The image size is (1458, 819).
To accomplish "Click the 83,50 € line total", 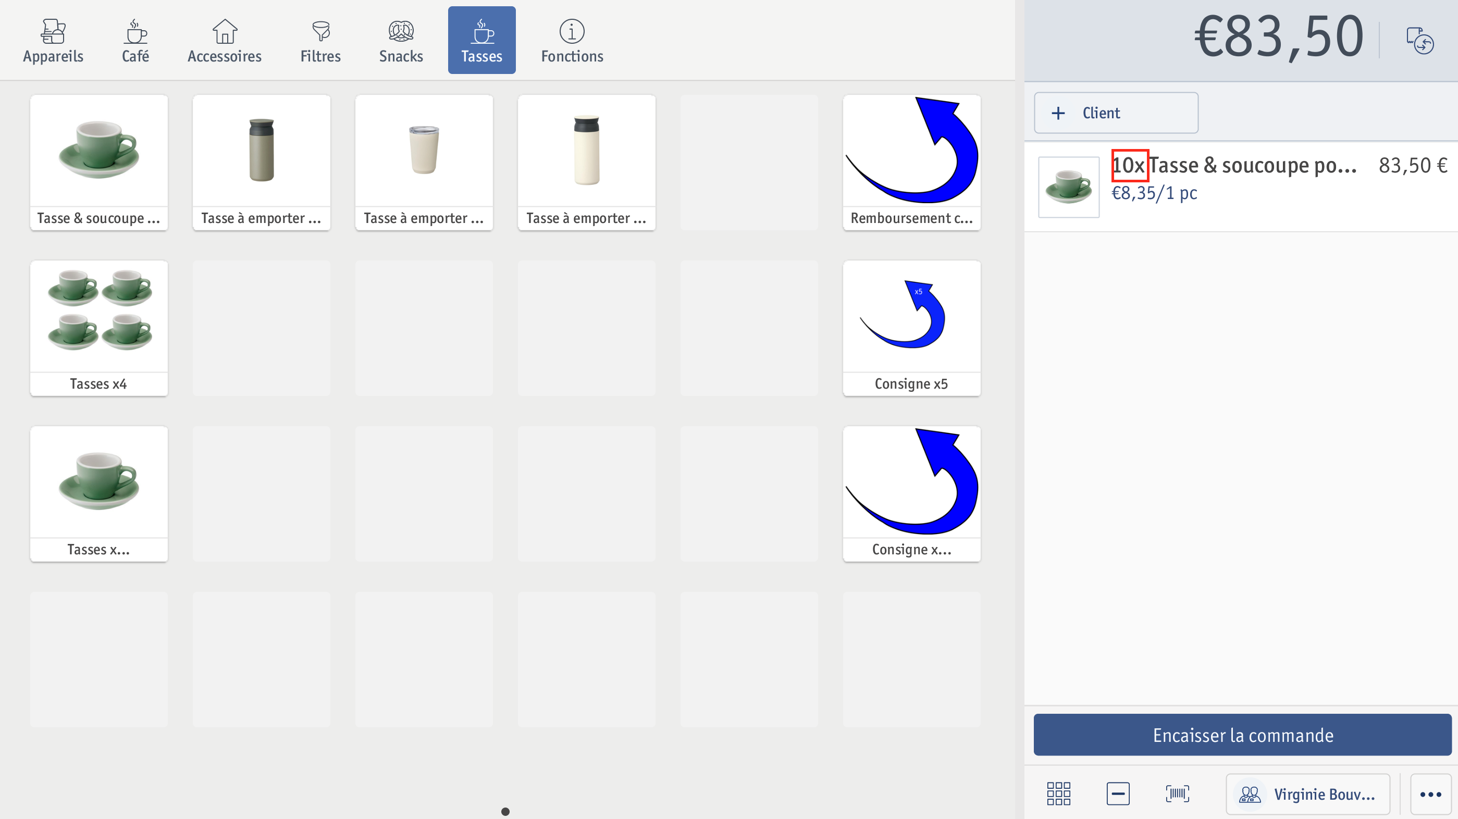I will click(x=1413, y=165).
